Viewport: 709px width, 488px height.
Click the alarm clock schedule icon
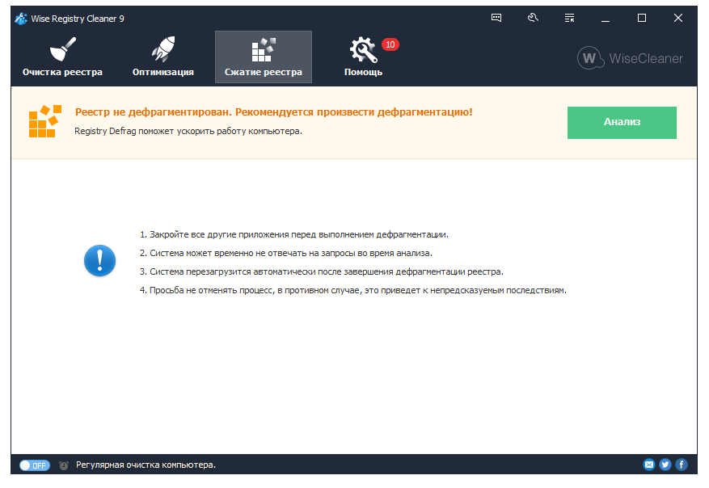click(64, 465)
